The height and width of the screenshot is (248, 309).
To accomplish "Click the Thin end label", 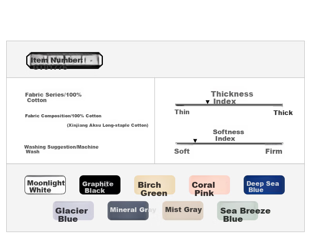I will pos(182,112).
